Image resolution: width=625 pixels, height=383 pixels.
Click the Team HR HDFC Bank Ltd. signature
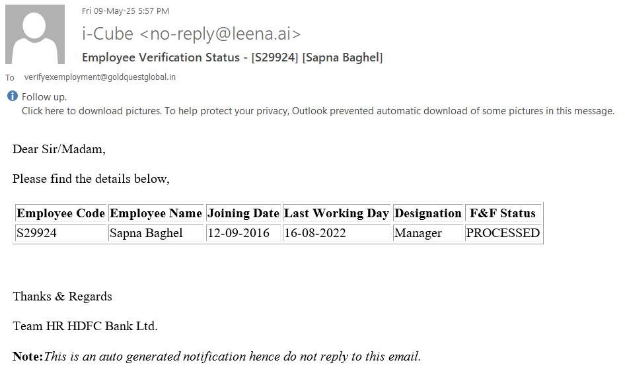pos(85,326)
